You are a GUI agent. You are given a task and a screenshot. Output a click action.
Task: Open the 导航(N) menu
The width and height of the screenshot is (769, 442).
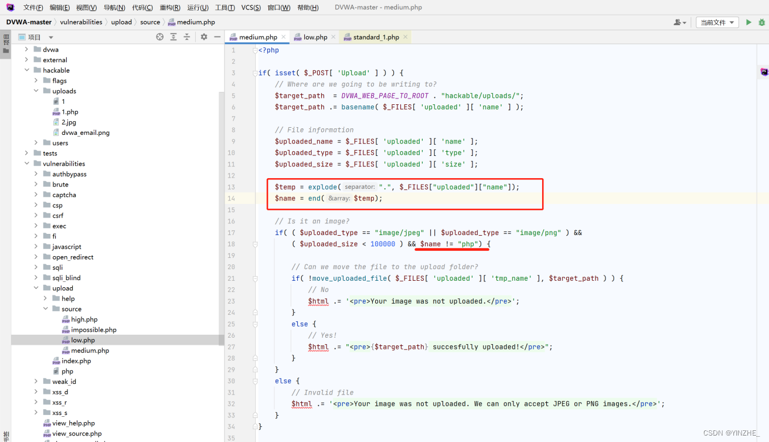tap(114, 8)
